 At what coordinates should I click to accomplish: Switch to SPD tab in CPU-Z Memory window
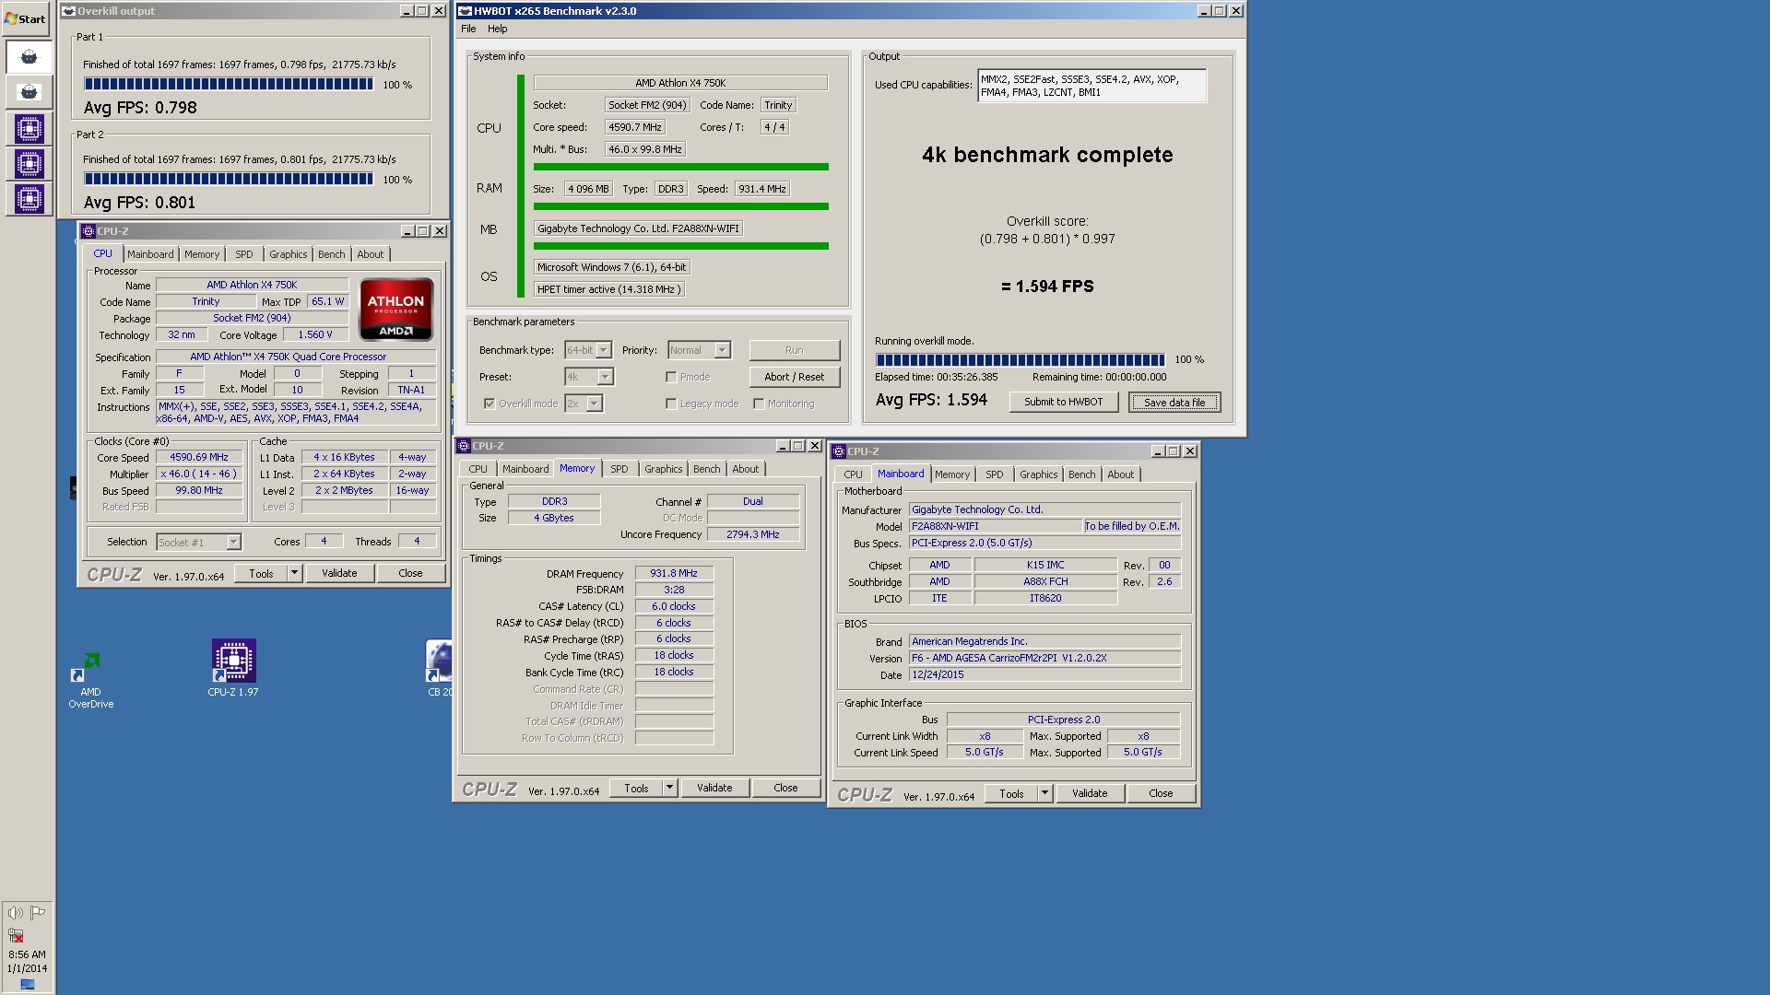(x=619, y=469)
